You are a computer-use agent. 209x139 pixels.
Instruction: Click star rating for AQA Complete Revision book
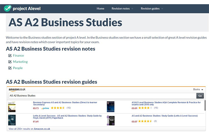145,108
